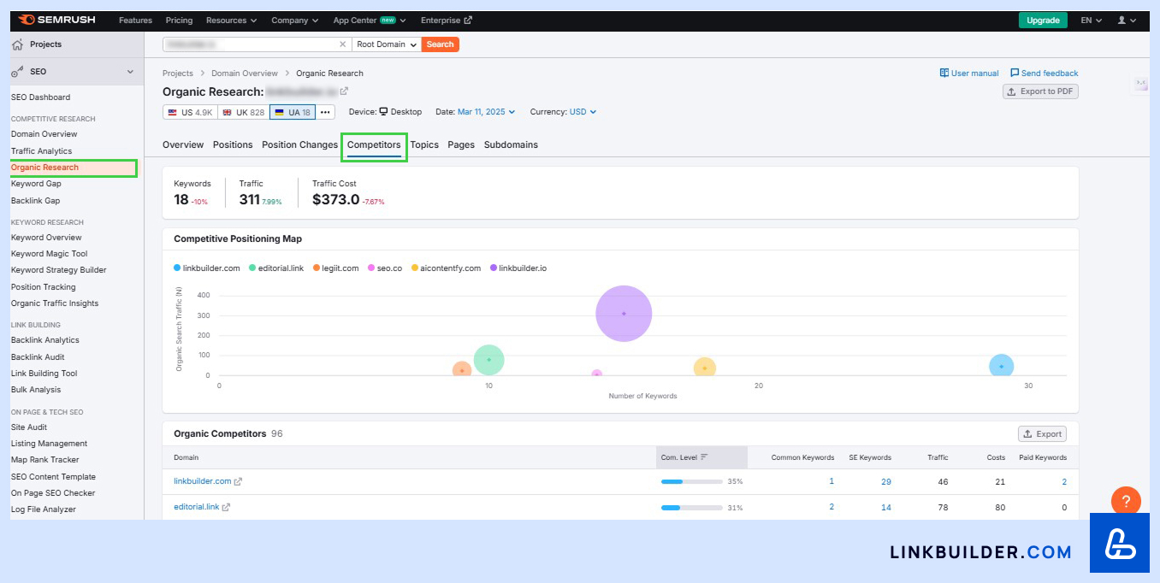Open Backlink Analytics in sidebar

coord(45,340)
